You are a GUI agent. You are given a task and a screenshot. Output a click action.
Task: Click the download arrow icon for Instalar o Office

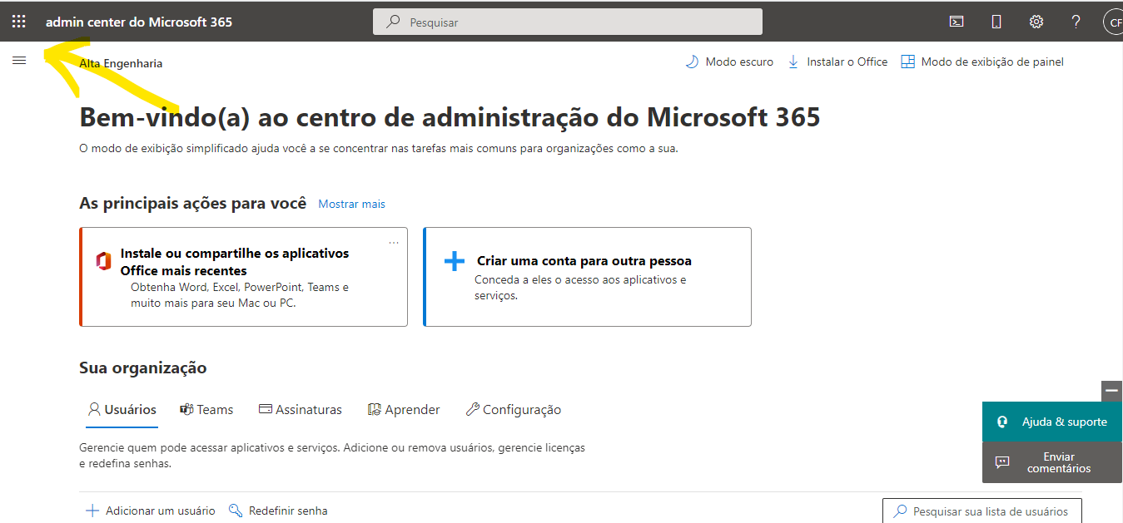(x=793, y=62)
